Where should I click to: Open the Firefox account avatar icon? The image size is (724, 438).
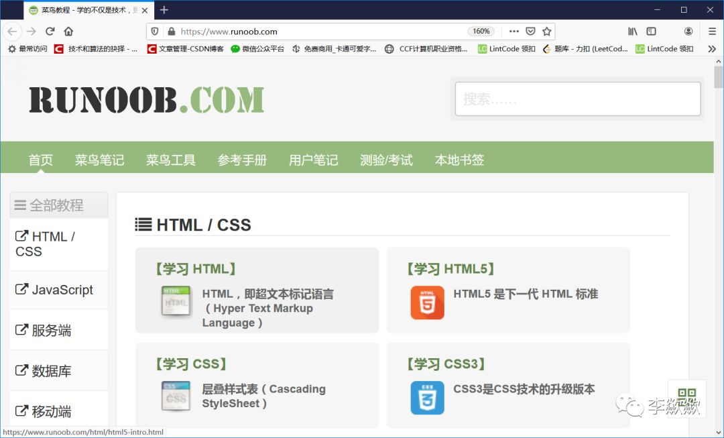click(x=688, y=32)
